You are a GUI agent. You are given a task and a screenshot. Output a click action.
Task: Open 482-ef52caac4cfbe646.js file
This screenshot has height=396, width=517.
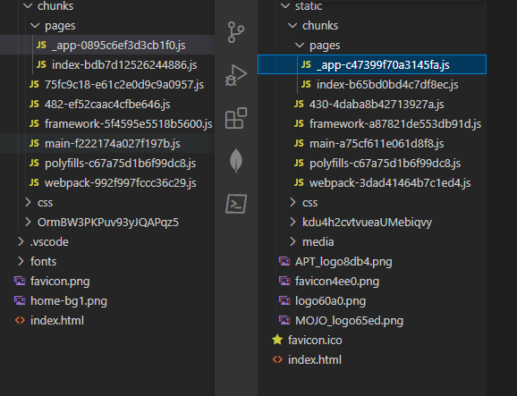[107, 105]
